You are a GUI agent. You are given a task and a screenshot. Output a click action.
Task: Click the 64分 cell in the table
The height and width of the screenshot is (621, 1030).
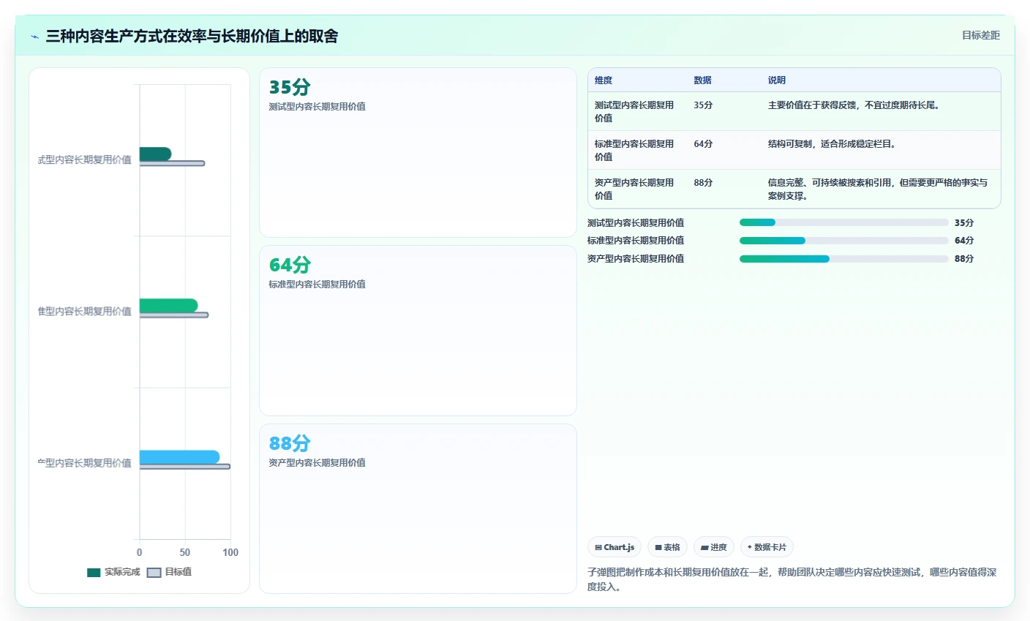pos(703,144)
